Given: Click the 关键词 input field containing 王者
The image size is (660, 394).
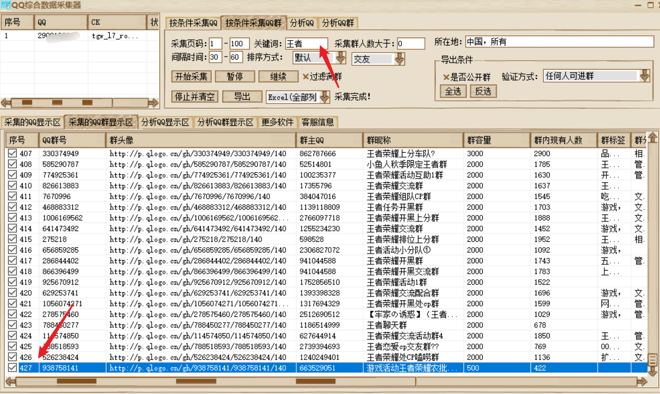Looking at the screenshot, I should click(306, 43).
